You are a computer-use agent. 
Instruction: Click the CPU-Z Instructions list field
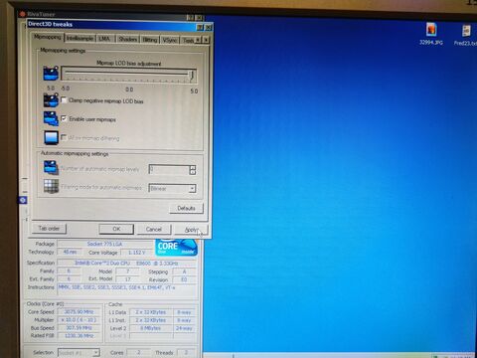[126, 290]
